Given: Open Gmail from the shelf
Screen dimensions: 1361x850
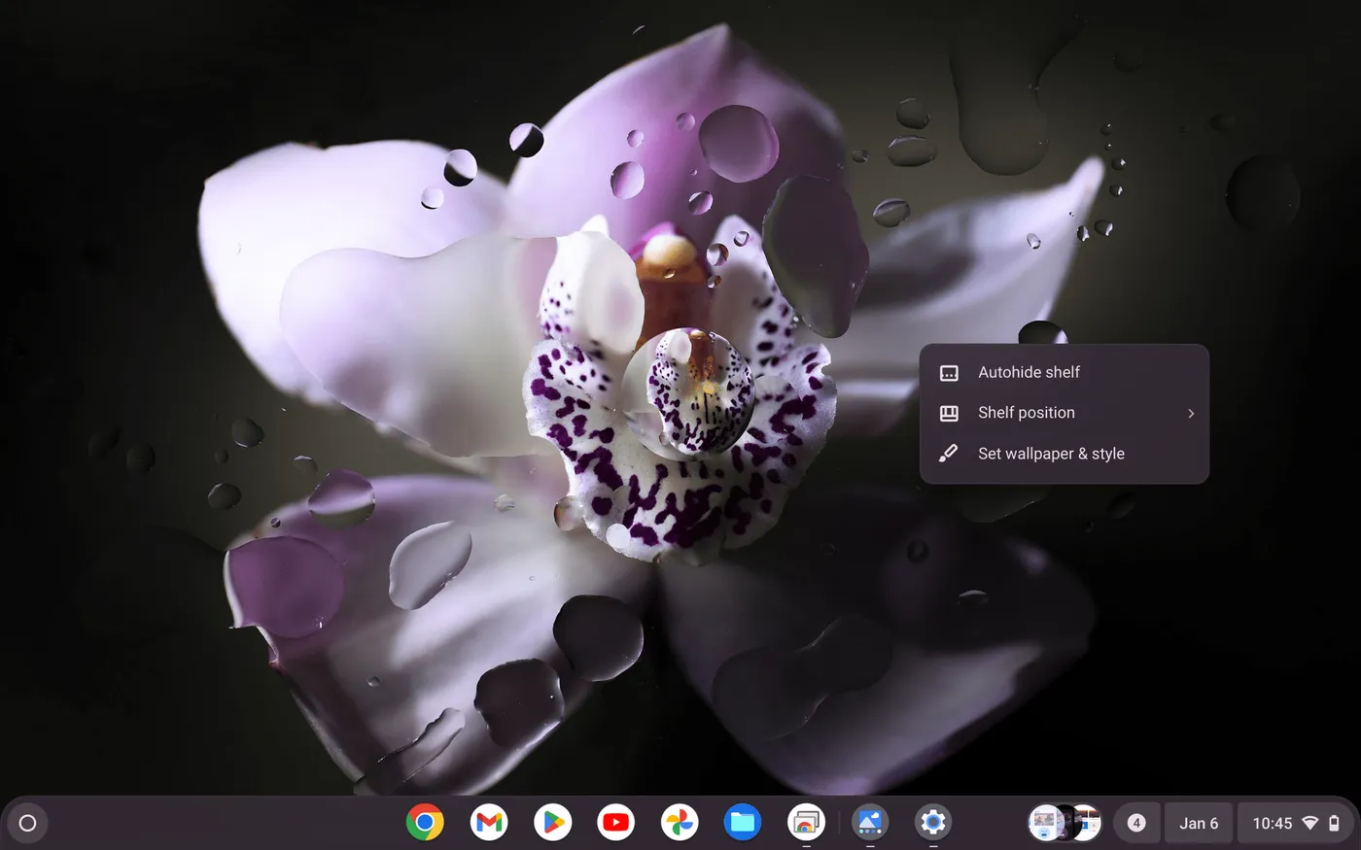Looking at the screenshot, I should point(489,823).
